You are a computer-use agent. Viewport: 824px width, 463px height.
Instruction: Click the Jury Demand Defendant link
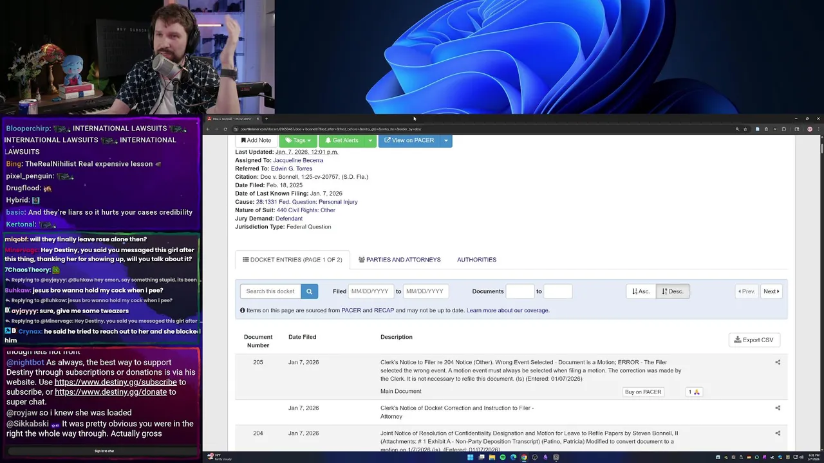(x=289, y=219)
